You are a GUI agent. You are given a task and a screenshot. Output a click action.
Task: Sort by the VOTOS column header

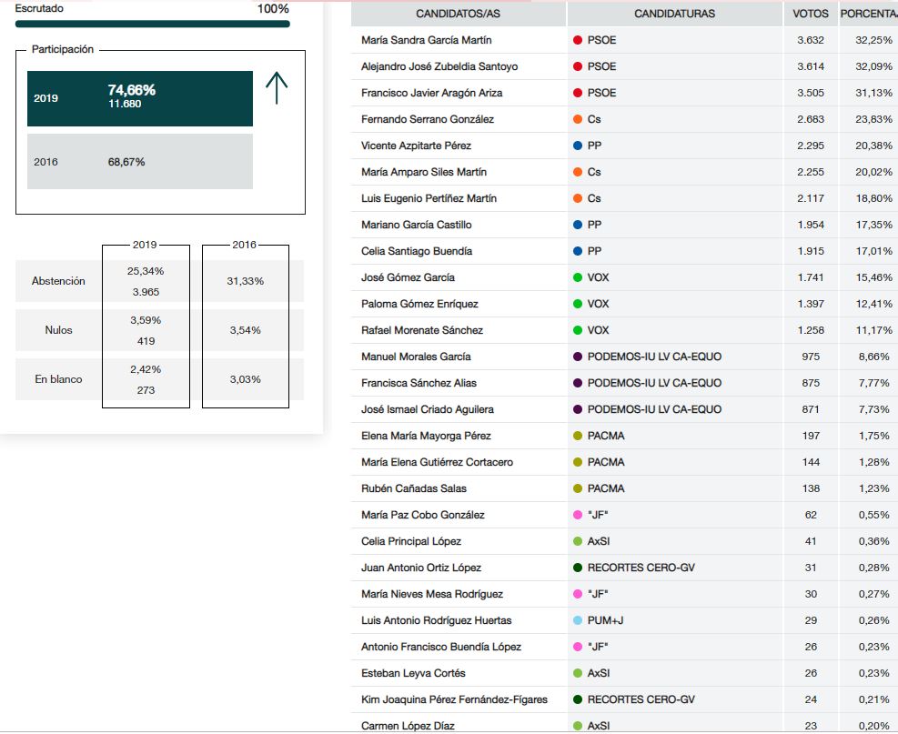point(810,14)
